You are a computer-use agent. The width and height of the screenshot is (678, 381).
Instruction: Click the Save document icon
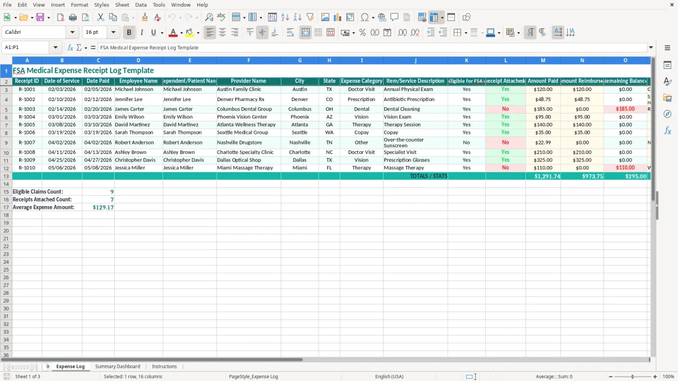pyautogui.click(x=40, y=17)
